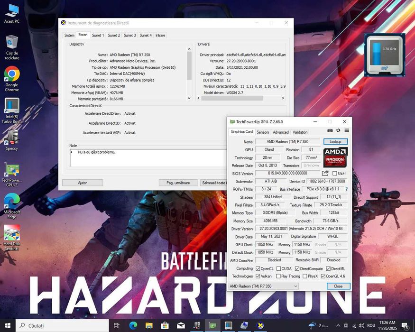Viewport: 415px width, 332px height.
Task: Switch to GPU-Z taskbar button
Action: tap(212, 325)
